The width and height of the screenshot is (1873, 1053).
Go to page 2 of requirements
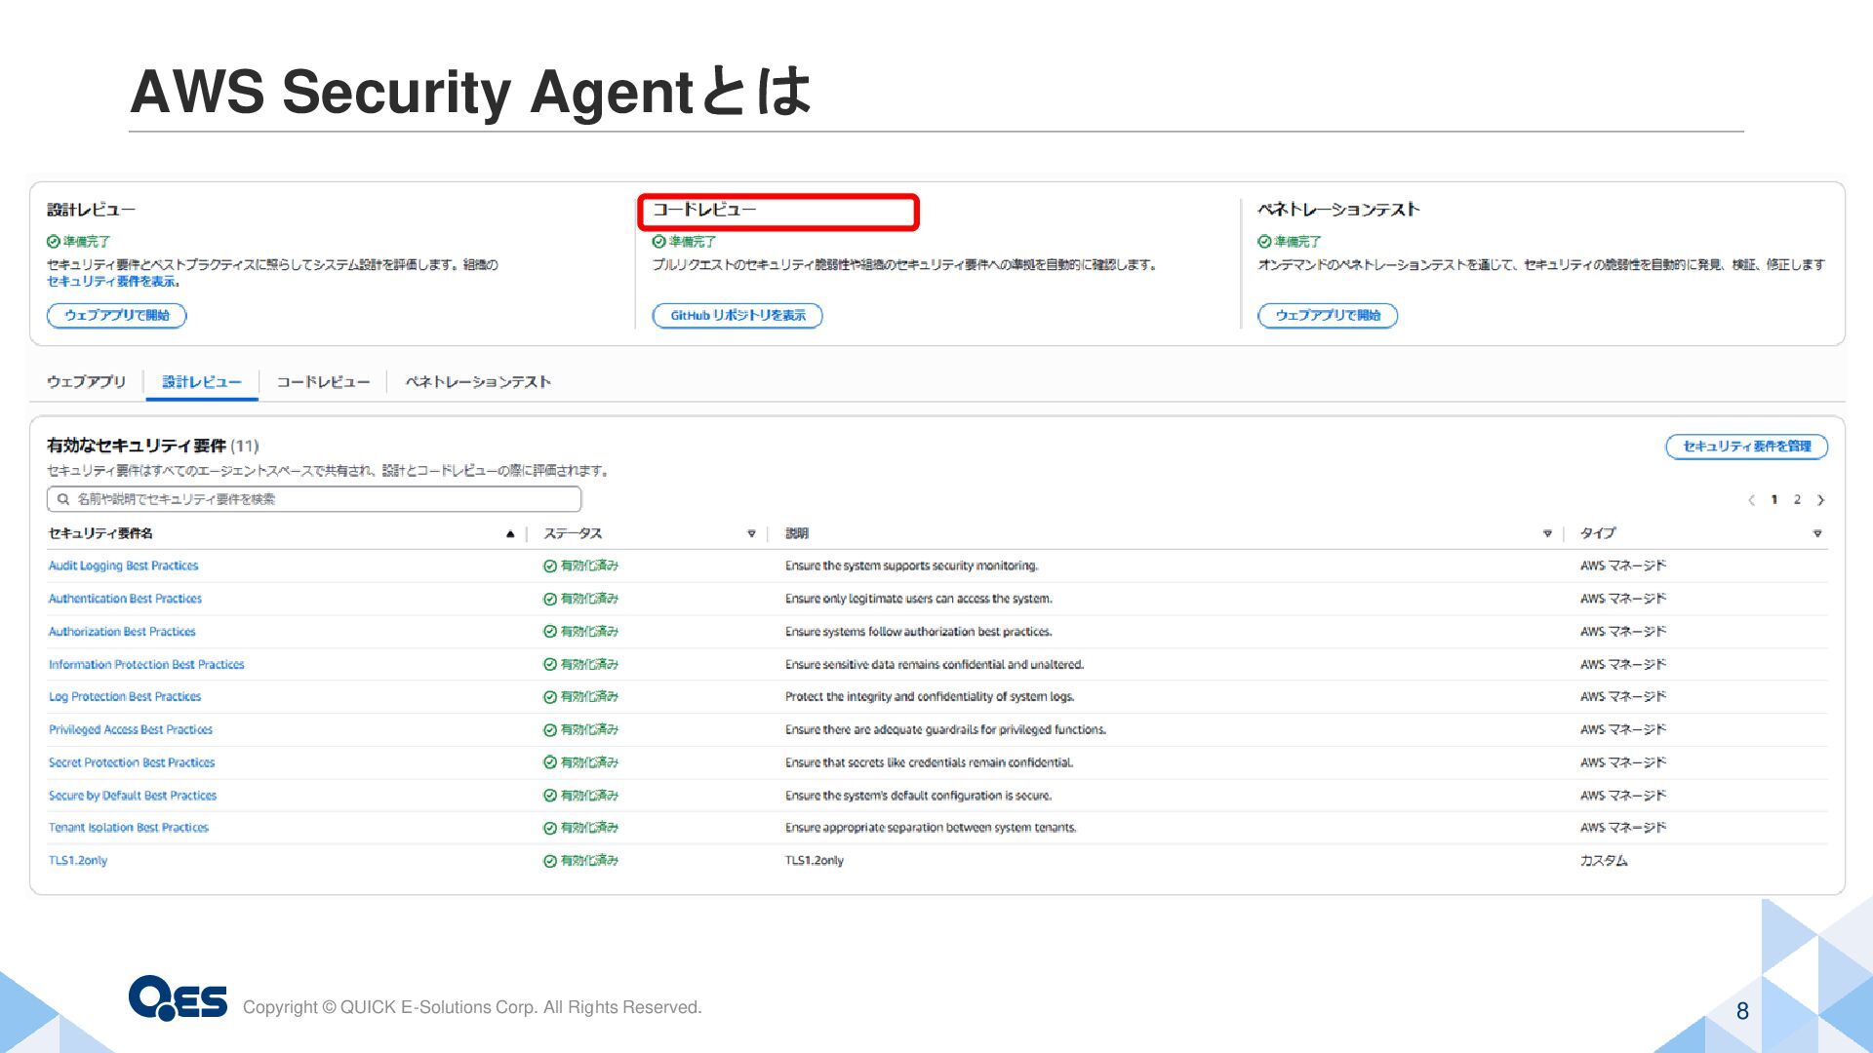pos(1797,499)
